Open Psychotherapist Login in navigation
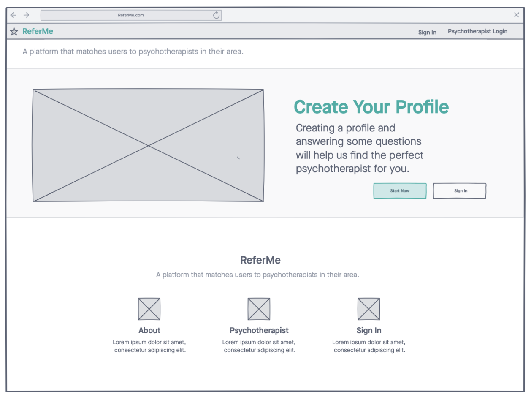531x397 pixels. [x=477, y=31]
